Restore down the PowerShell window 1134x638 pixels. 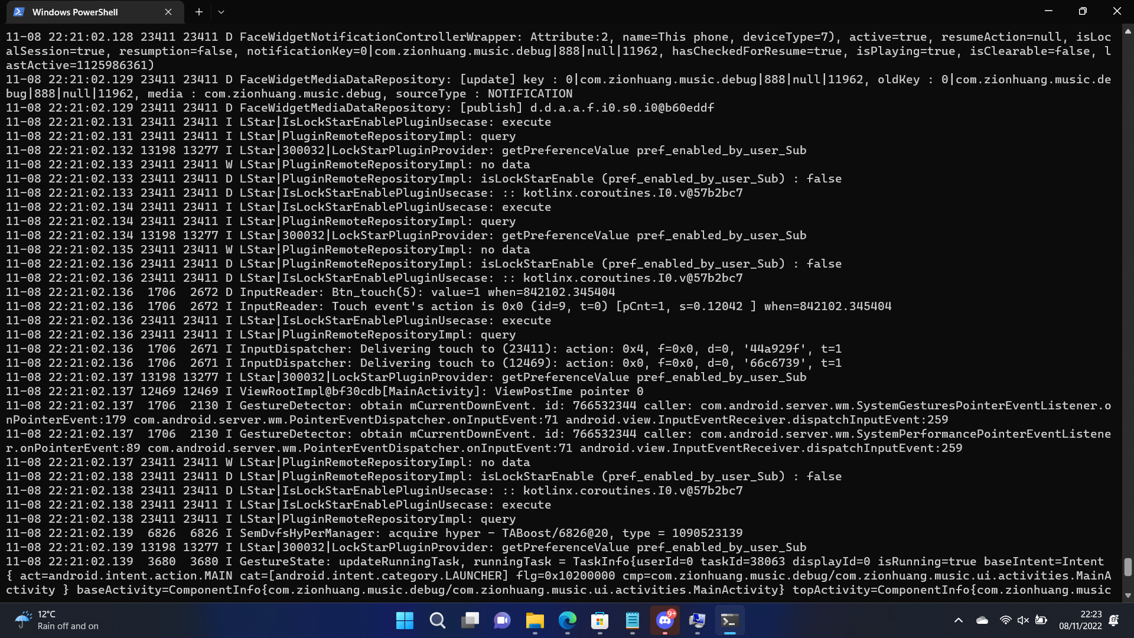pos(1083,12)
